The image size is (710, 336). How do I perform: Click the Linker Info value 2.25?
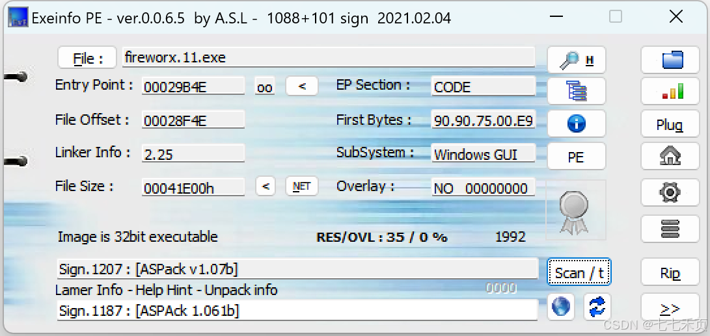(x=193, y=154)
